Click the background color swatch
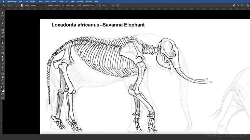 3,91
